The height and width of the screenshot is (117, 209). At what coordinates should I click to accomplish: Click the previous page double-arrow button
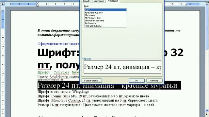(207, 114)
